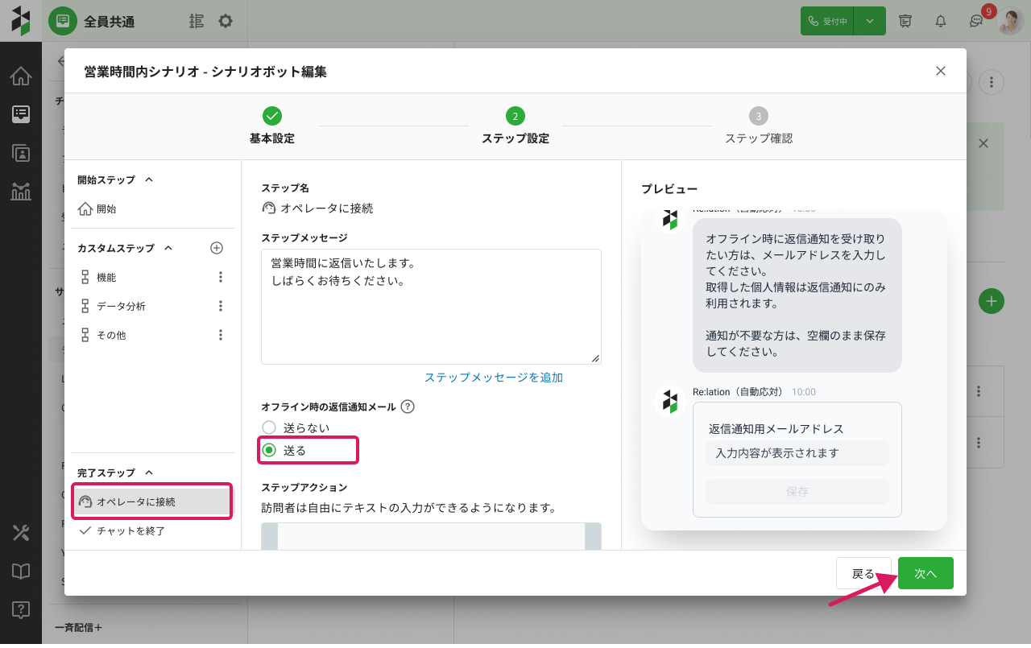Collapse the 完了ステップ section
Viewport: 1031px width, 648px height.
149,473
